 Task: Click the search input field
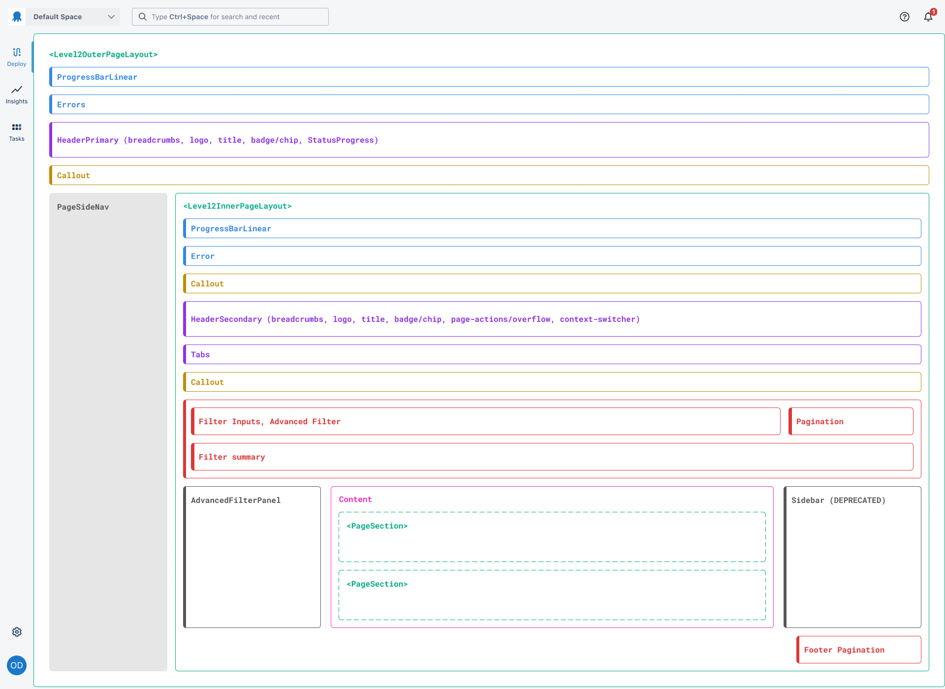coord(230,17)
